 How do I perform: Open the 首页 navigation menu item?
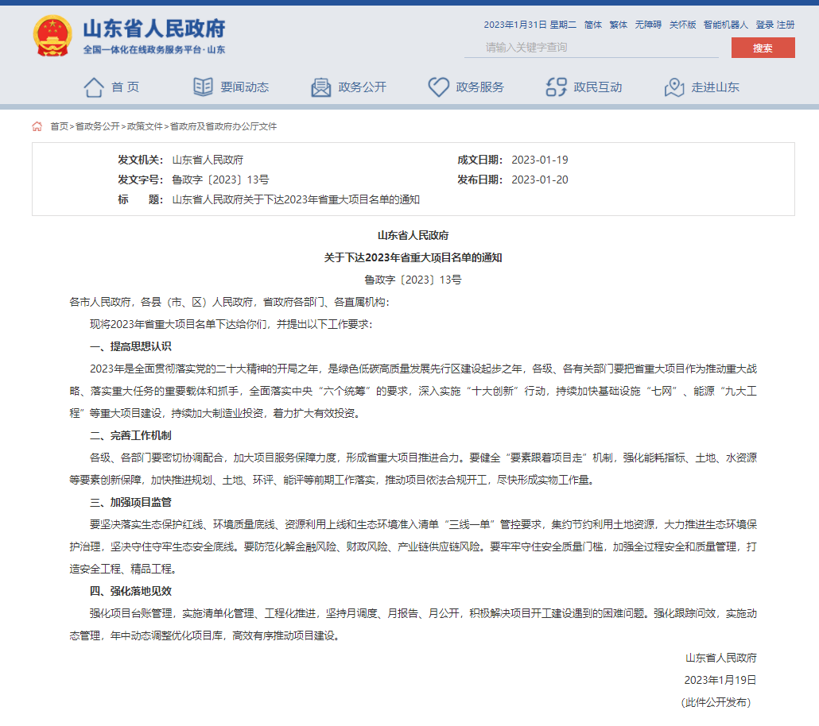click(x=126, y=87)
